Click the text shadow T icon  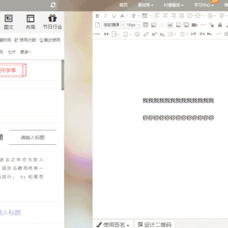coord(134,16)
